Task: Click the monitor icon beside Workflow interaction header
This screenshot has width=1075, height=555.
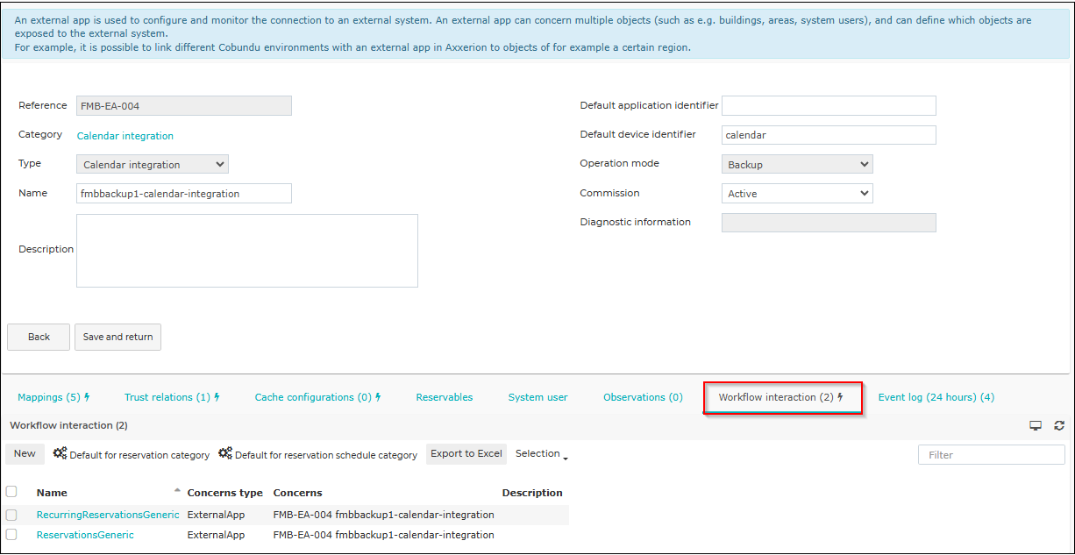Action: pyautogui.click(x=1036, y=425)
